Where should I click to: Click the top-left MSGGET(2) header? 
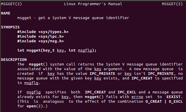11,4
